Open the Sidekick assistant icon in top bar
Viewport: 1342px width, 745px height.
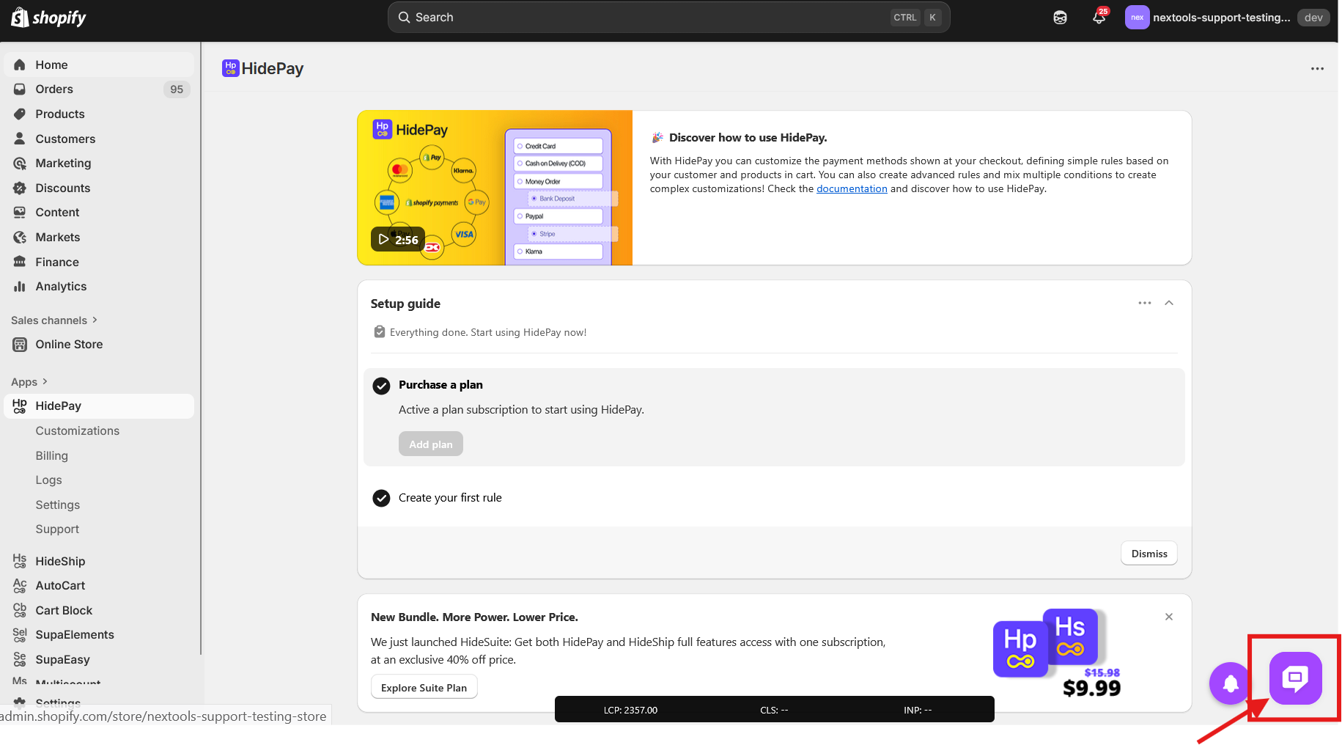click(x=1060, y=18)
